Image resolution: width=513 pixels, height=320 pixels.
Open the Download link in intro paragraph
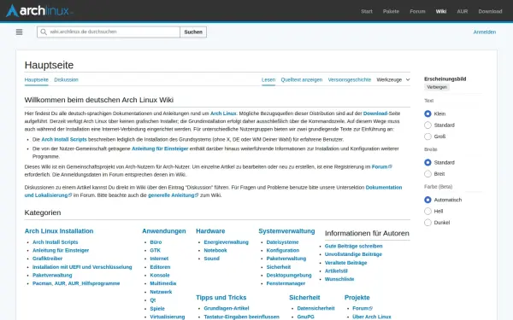point(375,113)
